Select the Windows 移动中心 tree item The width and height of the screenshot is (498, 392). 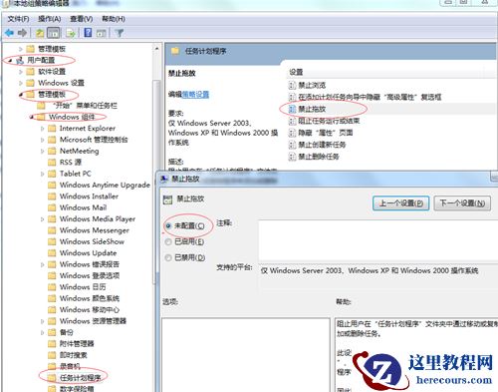90,309
